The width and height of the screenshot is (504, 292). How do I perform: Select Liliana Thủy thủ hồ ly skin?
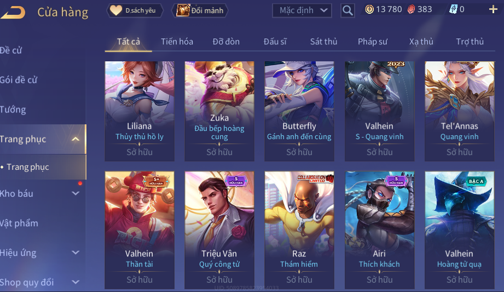click(140, 111)
